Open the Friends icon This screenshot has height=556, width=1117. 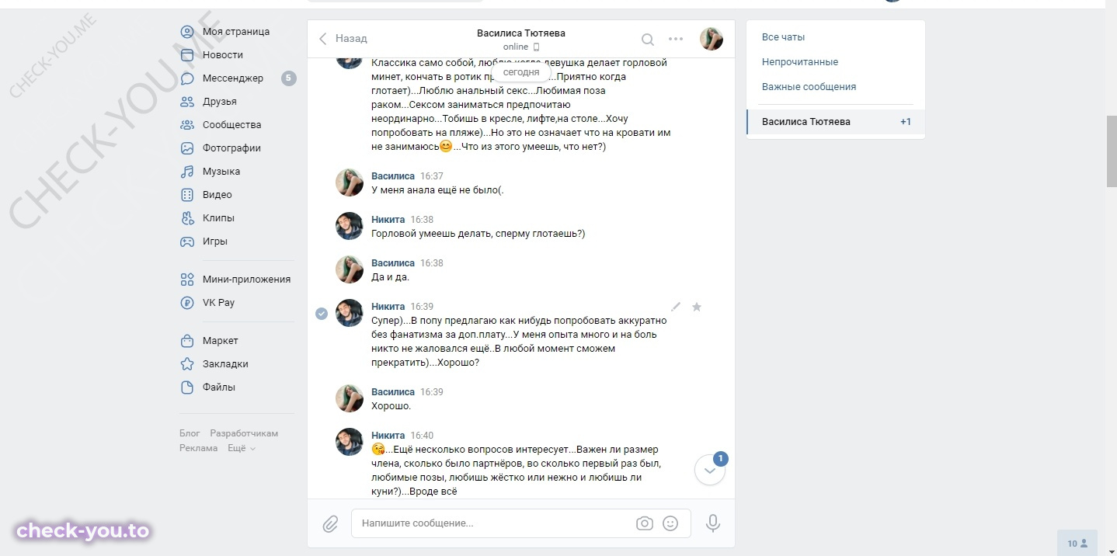pos(187,102)
